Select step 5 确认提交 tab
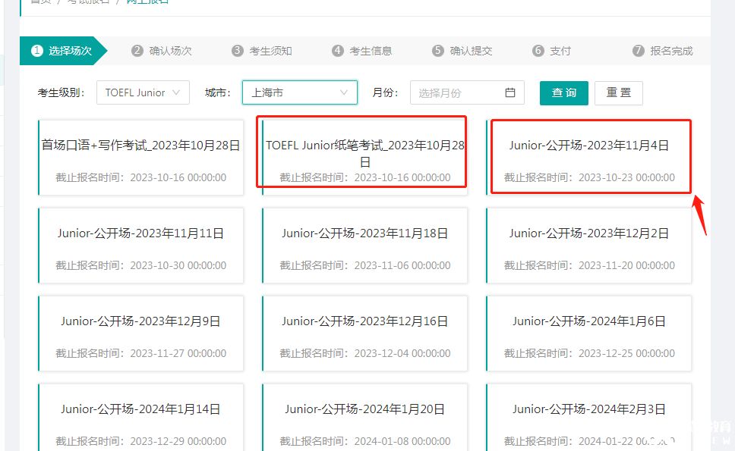The image size is (735, 451). (462, 51)
